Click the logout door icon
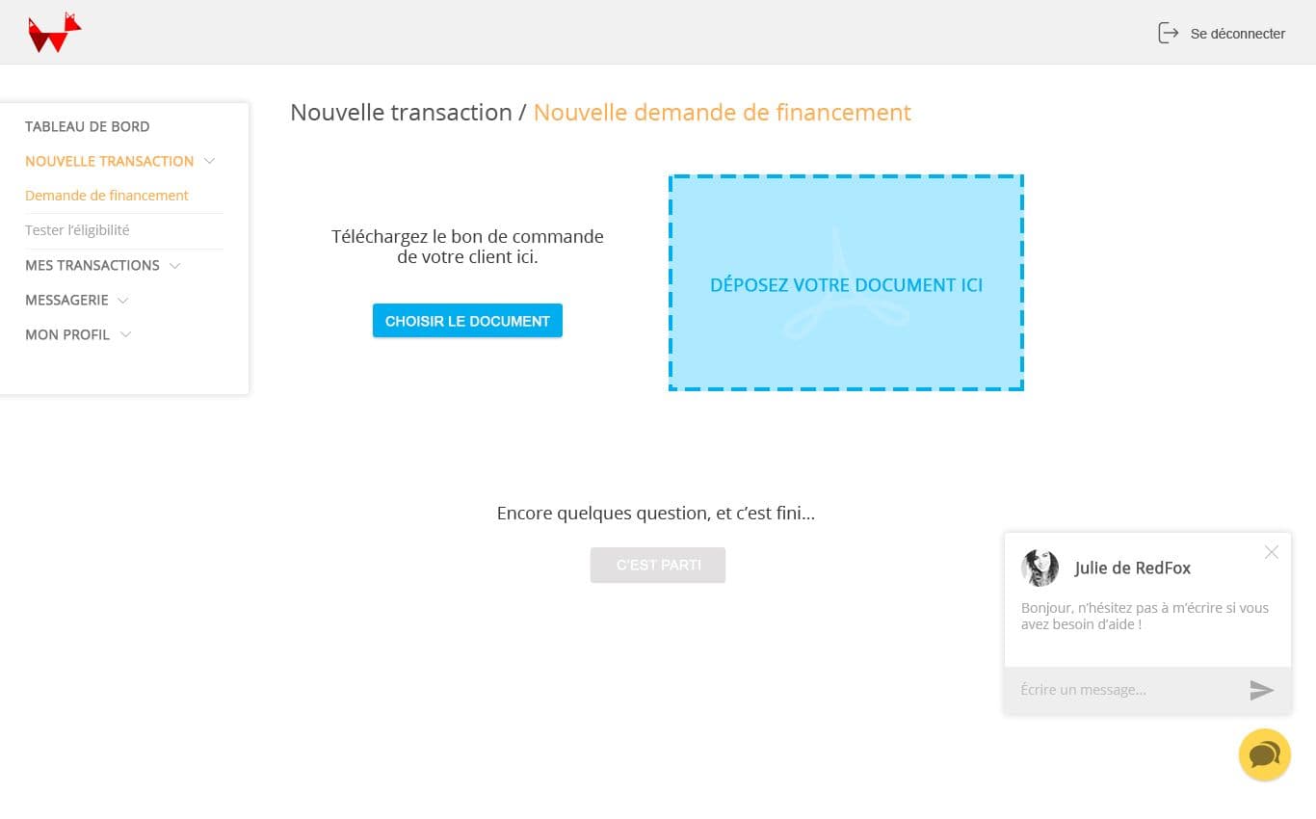The image size is (1316, 819). [x=1168, y=34]
